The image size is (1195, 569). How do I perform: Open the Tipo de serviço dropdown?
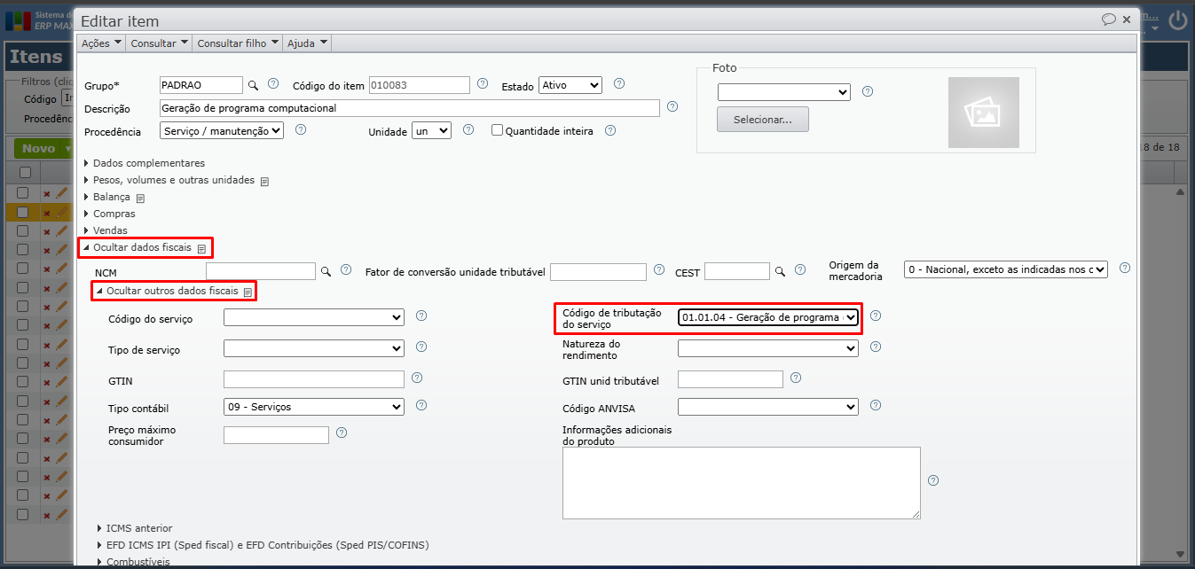coord(314,349)
